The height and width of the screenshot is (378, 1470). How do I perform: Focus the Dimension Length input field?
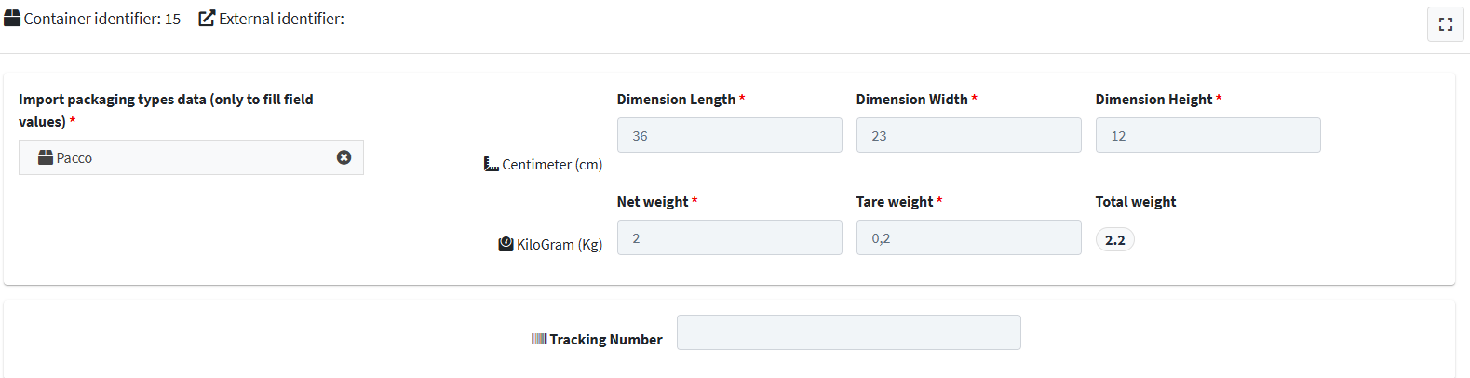(730, 135)
